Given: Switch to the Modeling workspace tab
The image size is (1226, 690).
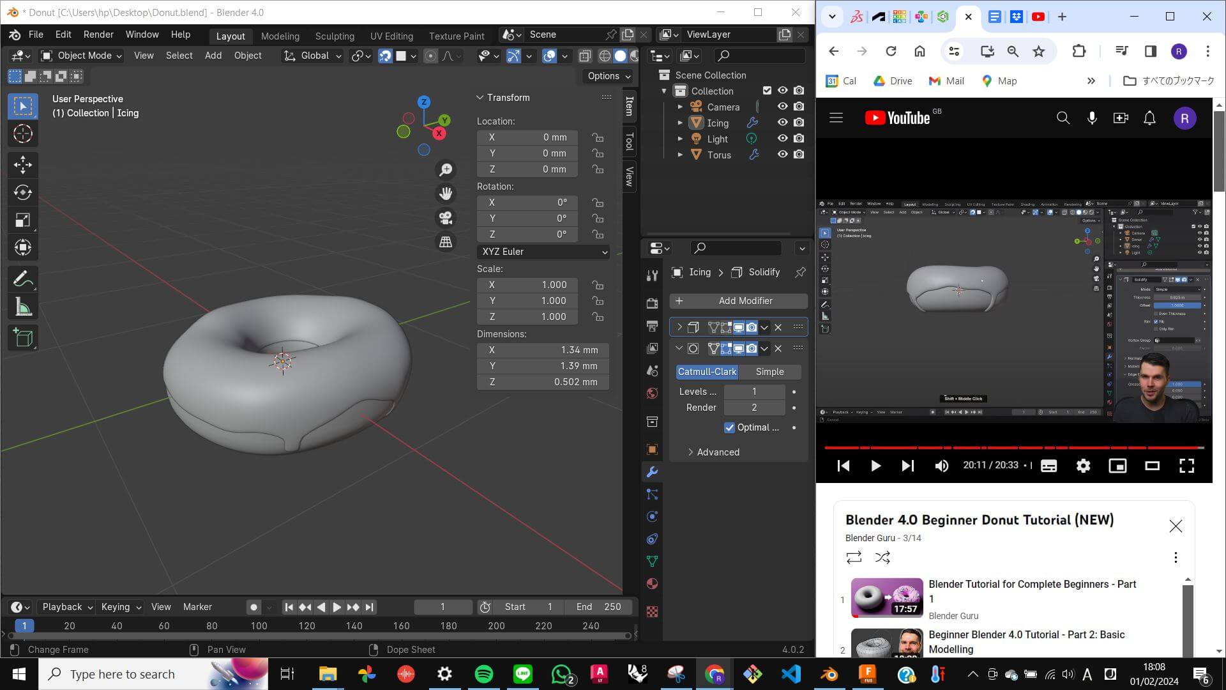Looking at the screenshot, I should (280, 36).
